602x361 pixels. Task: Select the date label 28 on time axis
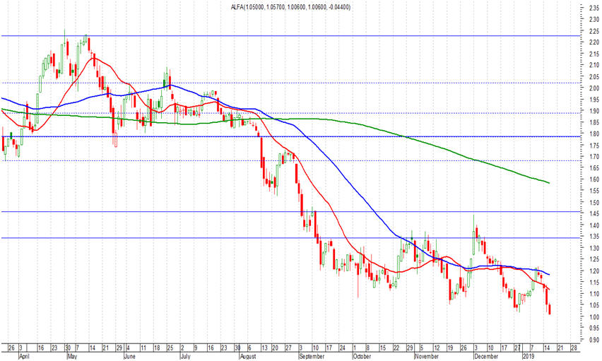pos(574,348)
